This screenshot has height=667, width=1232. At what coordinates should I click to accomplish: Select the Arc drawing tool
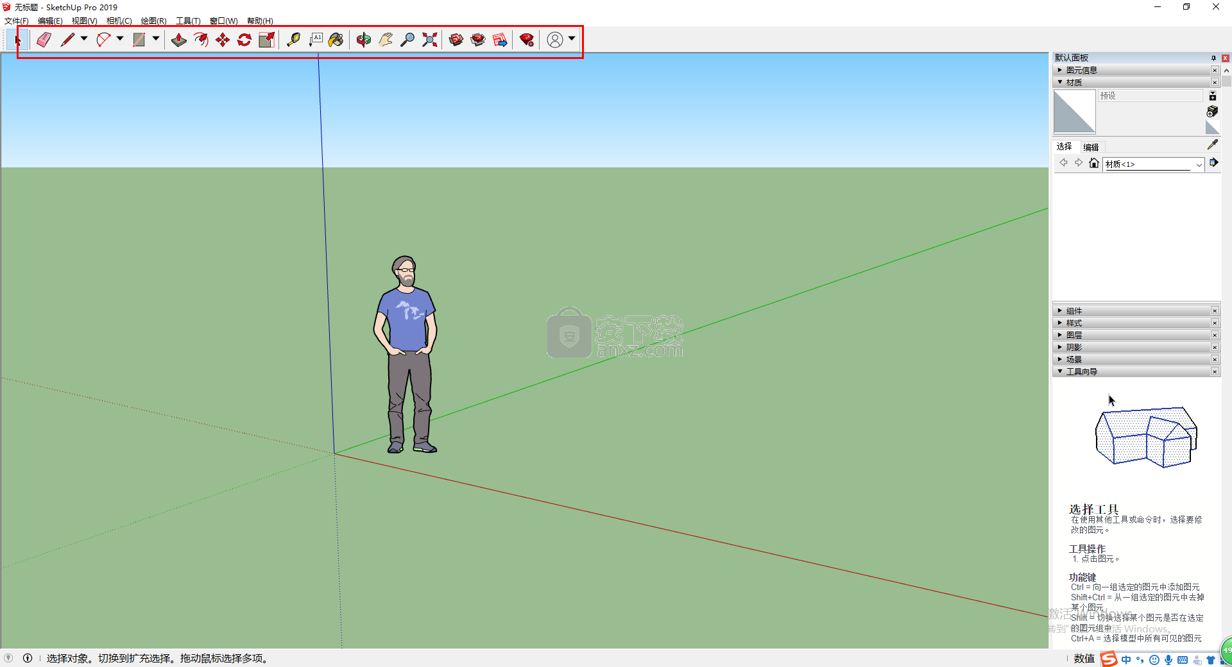click(103, 40)
